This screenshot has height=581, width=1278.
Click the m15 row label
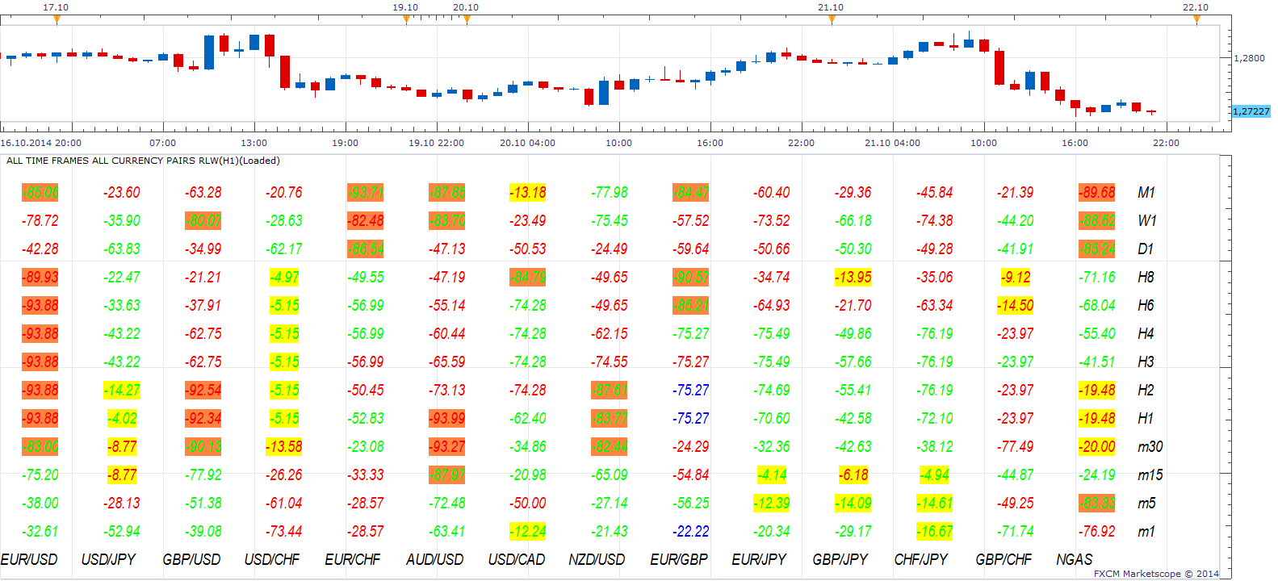pos(1150,475)
